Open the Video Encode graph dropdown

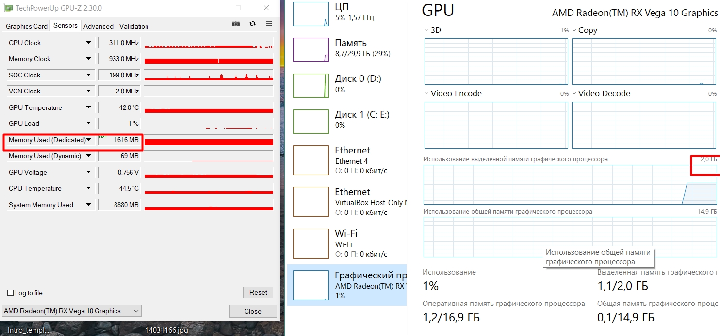[426, 93]
